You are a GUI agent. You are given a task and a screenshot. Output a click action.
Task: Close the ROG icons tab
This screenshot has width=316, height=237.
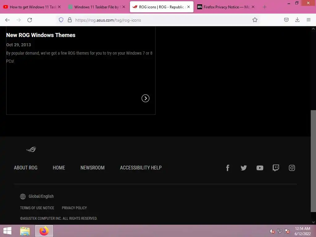point(189,7)
